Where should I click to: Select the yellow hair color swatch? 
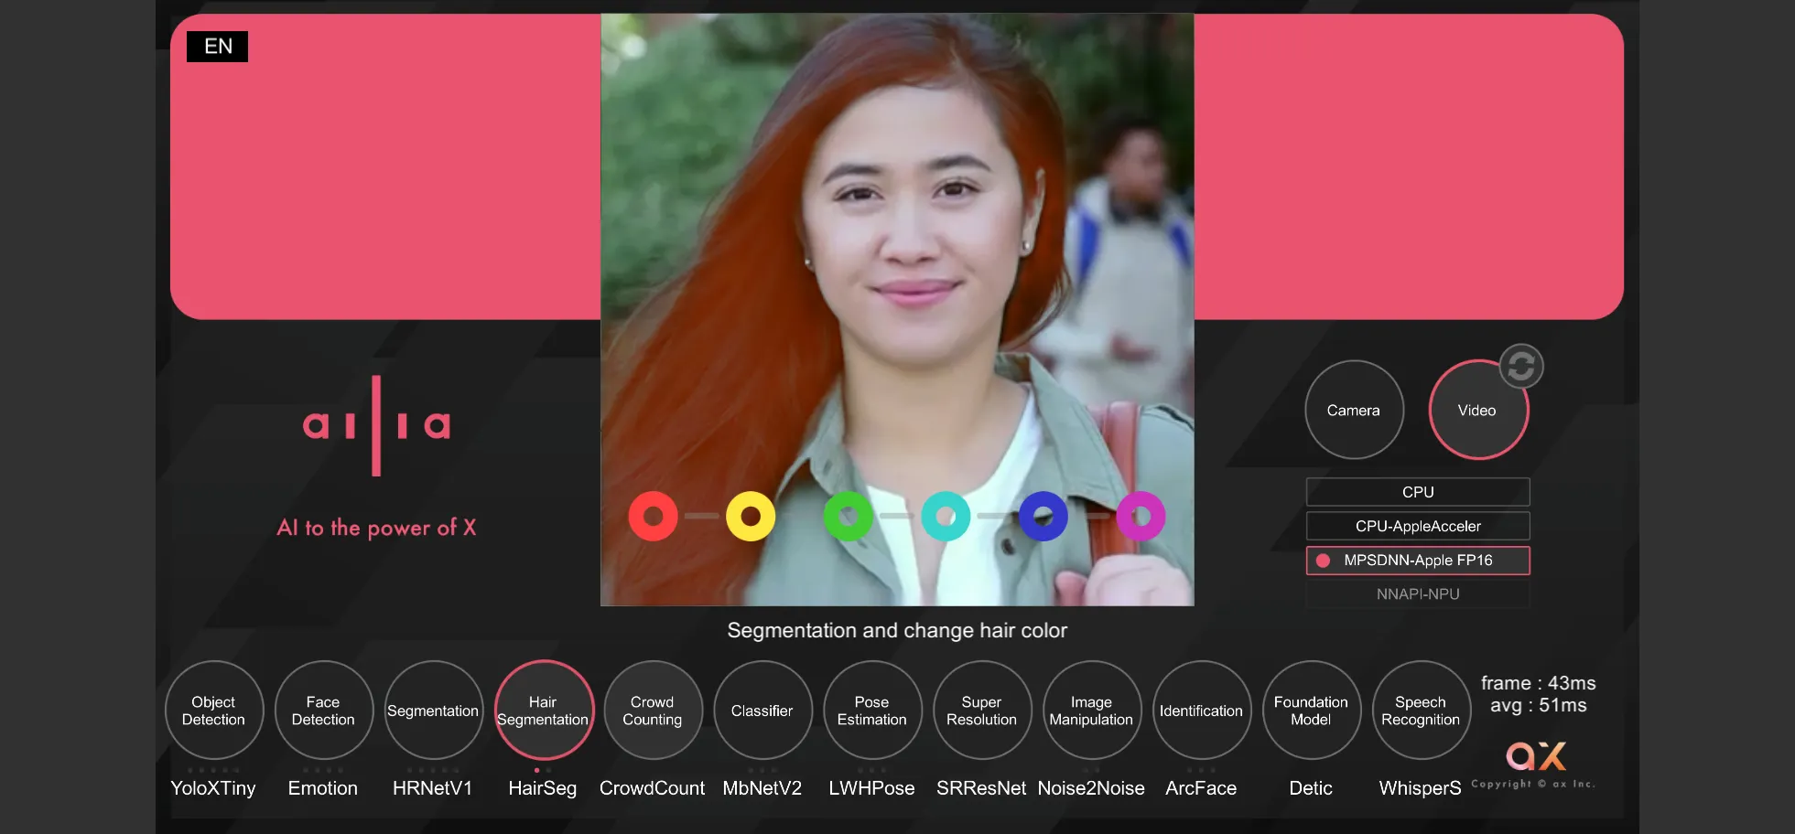tap(751, 516)
